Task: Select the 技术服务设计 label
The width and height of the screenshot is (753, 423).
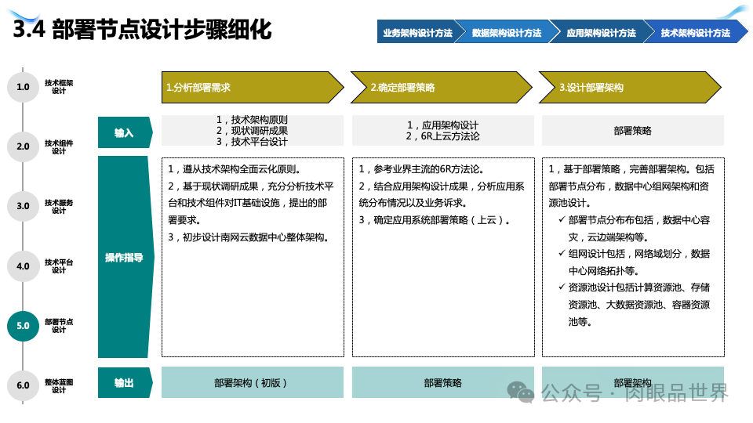Action: 59,206
